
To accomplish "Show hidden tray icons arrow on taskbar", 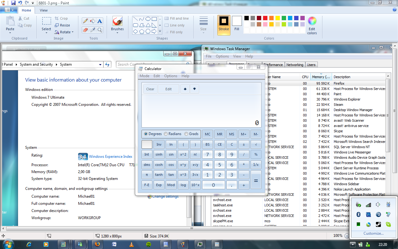I will [353, 244].
